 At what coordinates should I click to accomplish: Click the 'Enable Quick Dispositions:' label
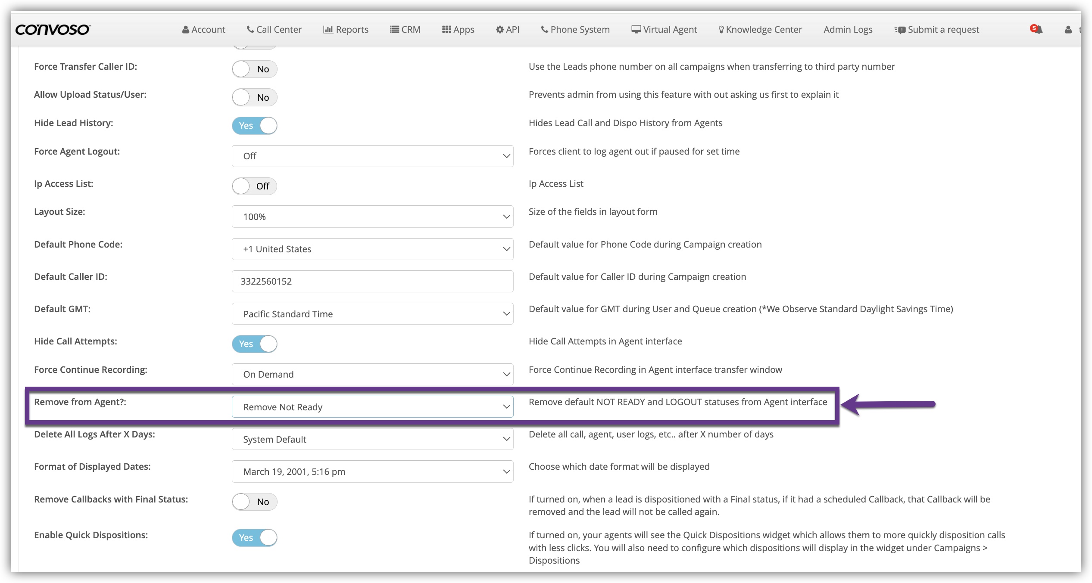(x=91, y=535)
